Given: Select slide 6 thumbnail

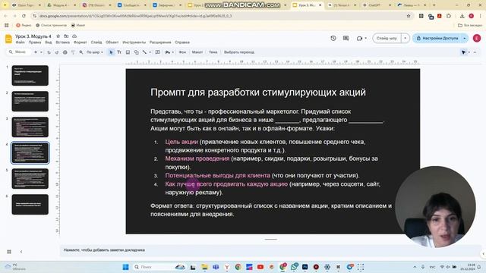Looking at the screenshot, I should click(30, 204).
